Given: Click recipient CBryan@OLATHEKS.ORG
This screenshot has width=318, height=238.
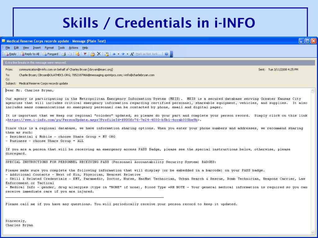Looking at the screenshot, I should coord(54,75).
